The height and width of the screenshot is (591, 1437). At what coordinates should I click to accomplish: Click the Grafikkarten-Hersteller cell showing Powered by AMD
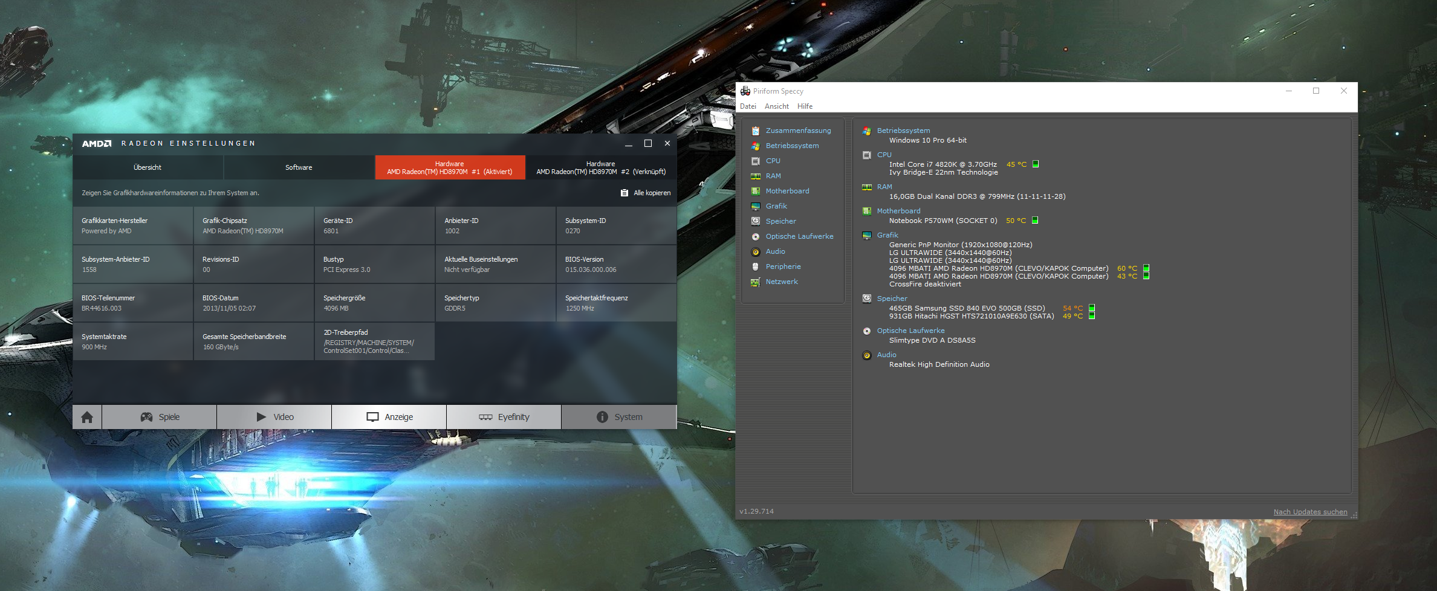pyautogui.click(x=133, y=225)
